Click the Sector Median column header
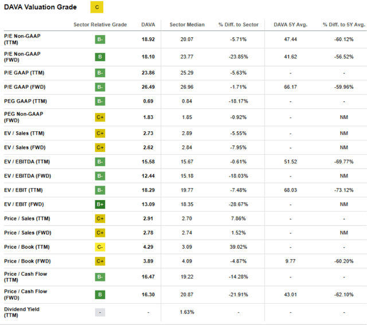This screenshot has width=367, height=325. click(x=187, y=25)
